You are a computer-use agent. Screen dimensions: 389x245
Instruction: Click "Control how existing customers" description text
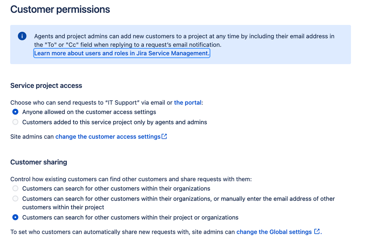pos(131,179)
